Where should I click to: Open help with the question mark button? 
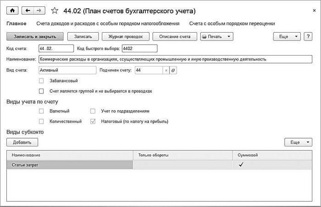point(308,36)
